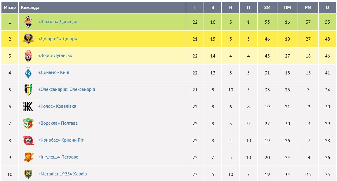Click the «ЗМ» goals scored header
Image resolution: width=337 pixels, height=181 pixels.
(x=267, y=8)
